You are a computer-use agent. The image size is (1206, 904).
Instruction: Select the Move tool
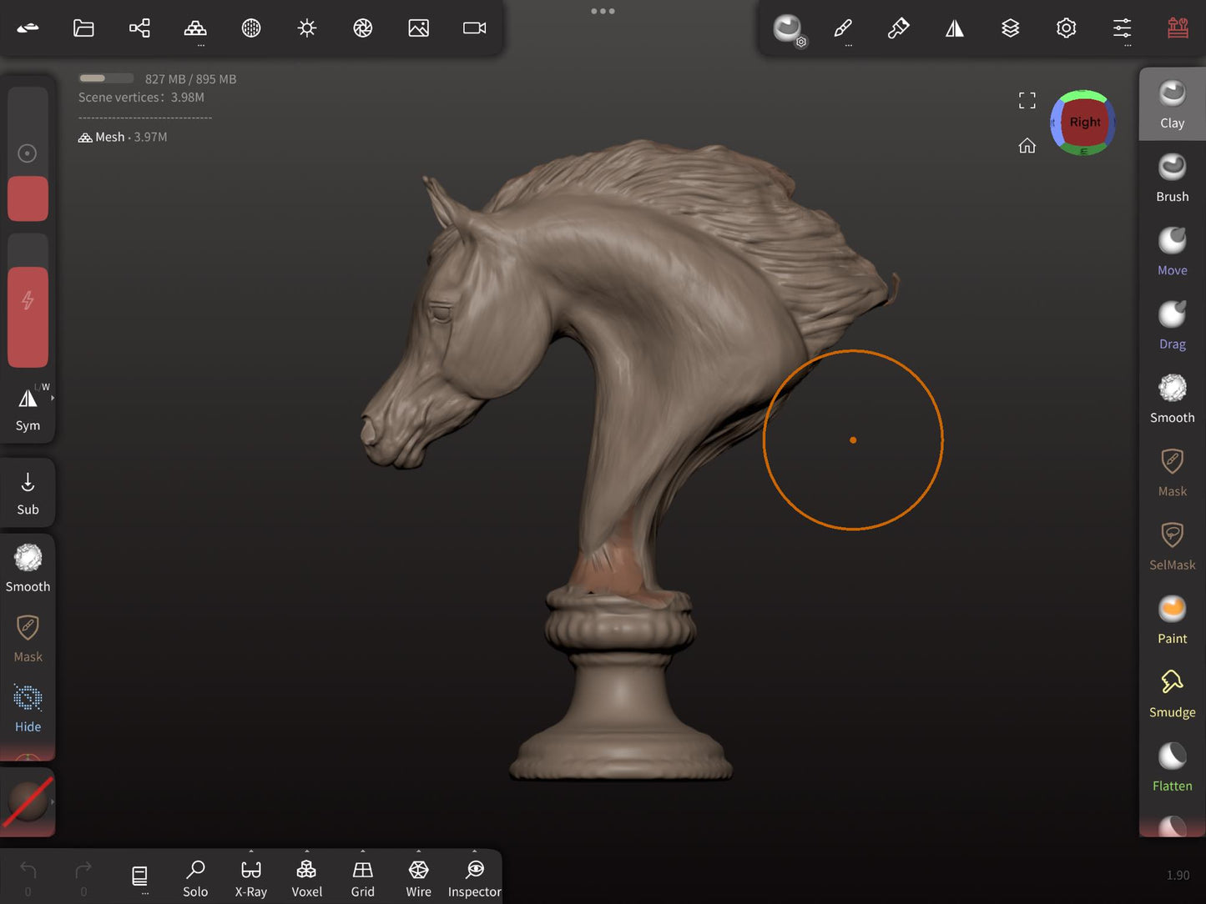coord(1172,251)
